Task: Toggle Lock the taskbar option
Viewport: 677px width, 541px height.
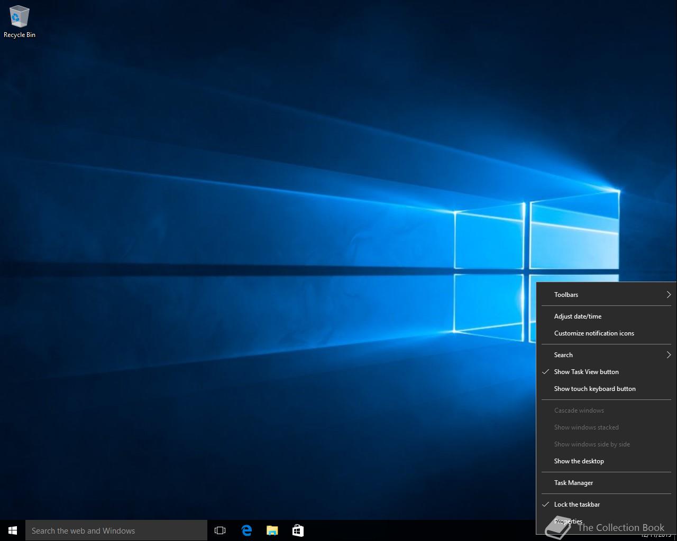Action: 606,505
